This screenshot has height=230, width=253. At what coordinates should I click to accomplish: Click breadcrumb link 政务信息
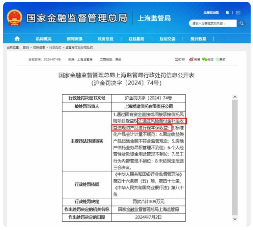pos(39,47)
